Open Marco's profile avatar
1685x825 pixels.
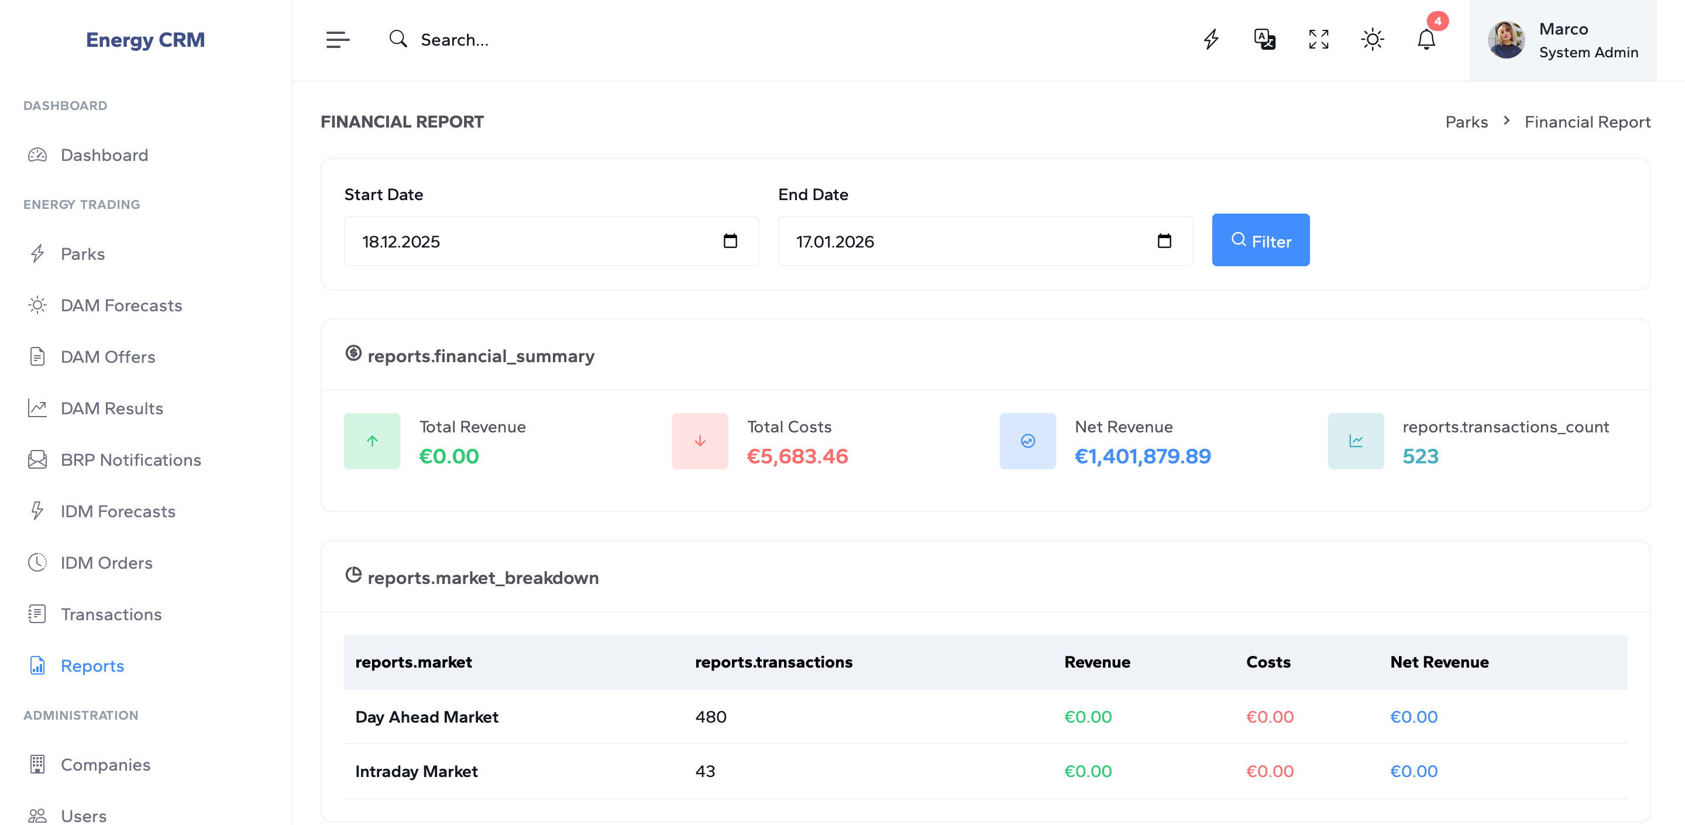tap(1507, 40)
